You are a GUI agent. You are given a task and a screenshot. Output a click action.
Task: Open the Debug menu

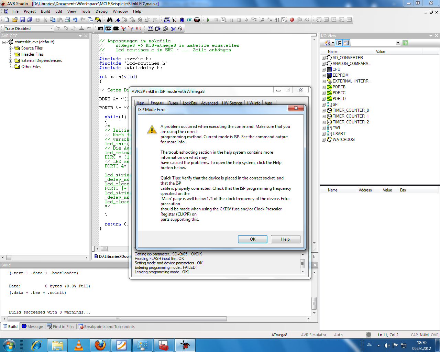101,11
